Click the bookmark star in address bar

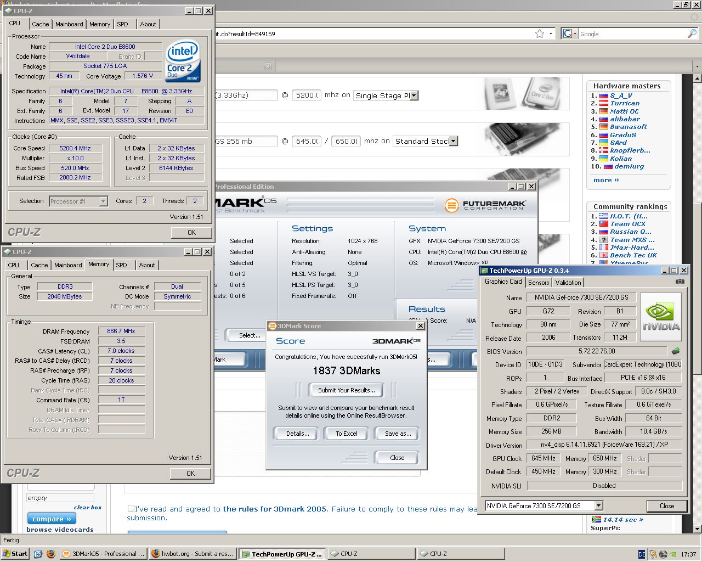tap(540, 33)
